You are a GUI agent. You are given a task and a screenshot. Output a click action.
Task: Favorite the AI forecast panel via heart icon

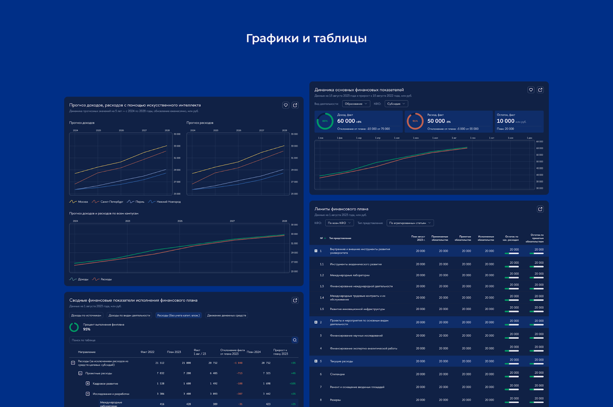tap(286, 105)
